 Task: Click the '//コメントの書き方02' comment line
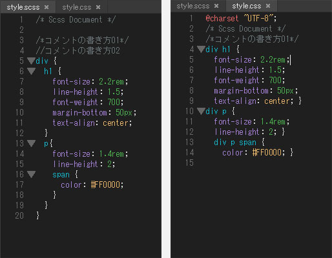coord(78,50)
